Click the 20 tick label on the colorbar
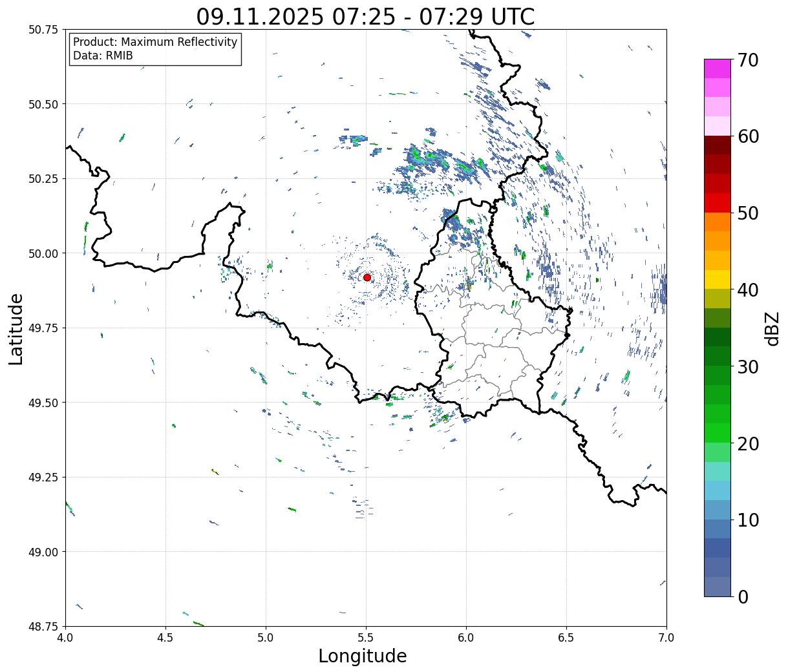The height and width of the screenshot is (672, 788). coord(747,443)
